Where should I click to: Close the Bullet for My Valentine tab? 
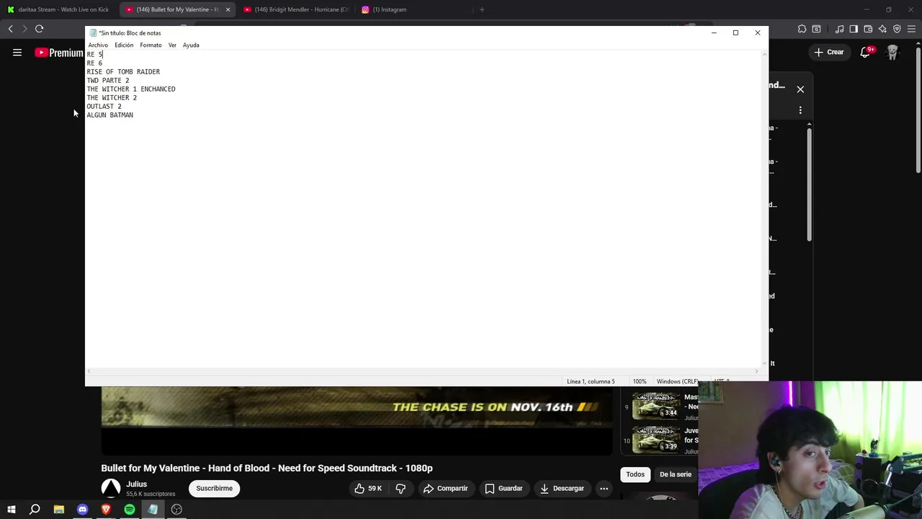point(228,9)
